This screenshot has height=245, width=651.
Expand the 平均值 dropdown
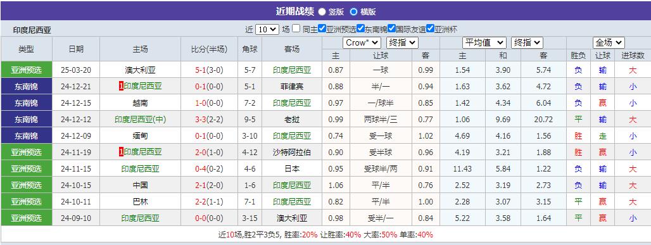tap(484, 42)
